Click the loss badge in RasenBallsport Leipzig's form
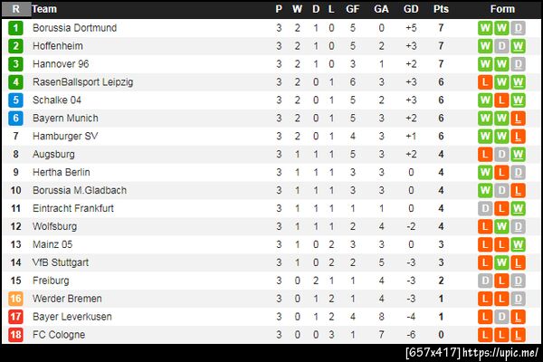This screenshot has height=362, width=543. 485,82
